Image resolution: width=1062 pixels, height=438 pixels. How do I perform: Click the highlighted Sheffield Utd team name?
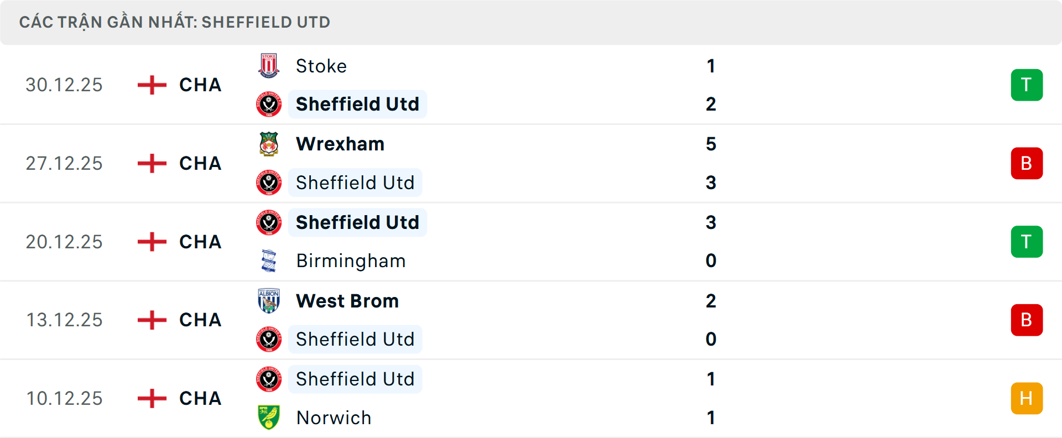(x=357, y=104)
